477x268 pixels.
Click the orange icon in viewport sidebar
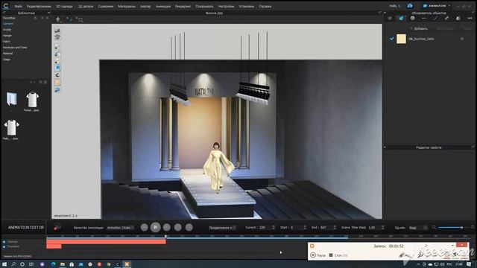pos(57,83)
